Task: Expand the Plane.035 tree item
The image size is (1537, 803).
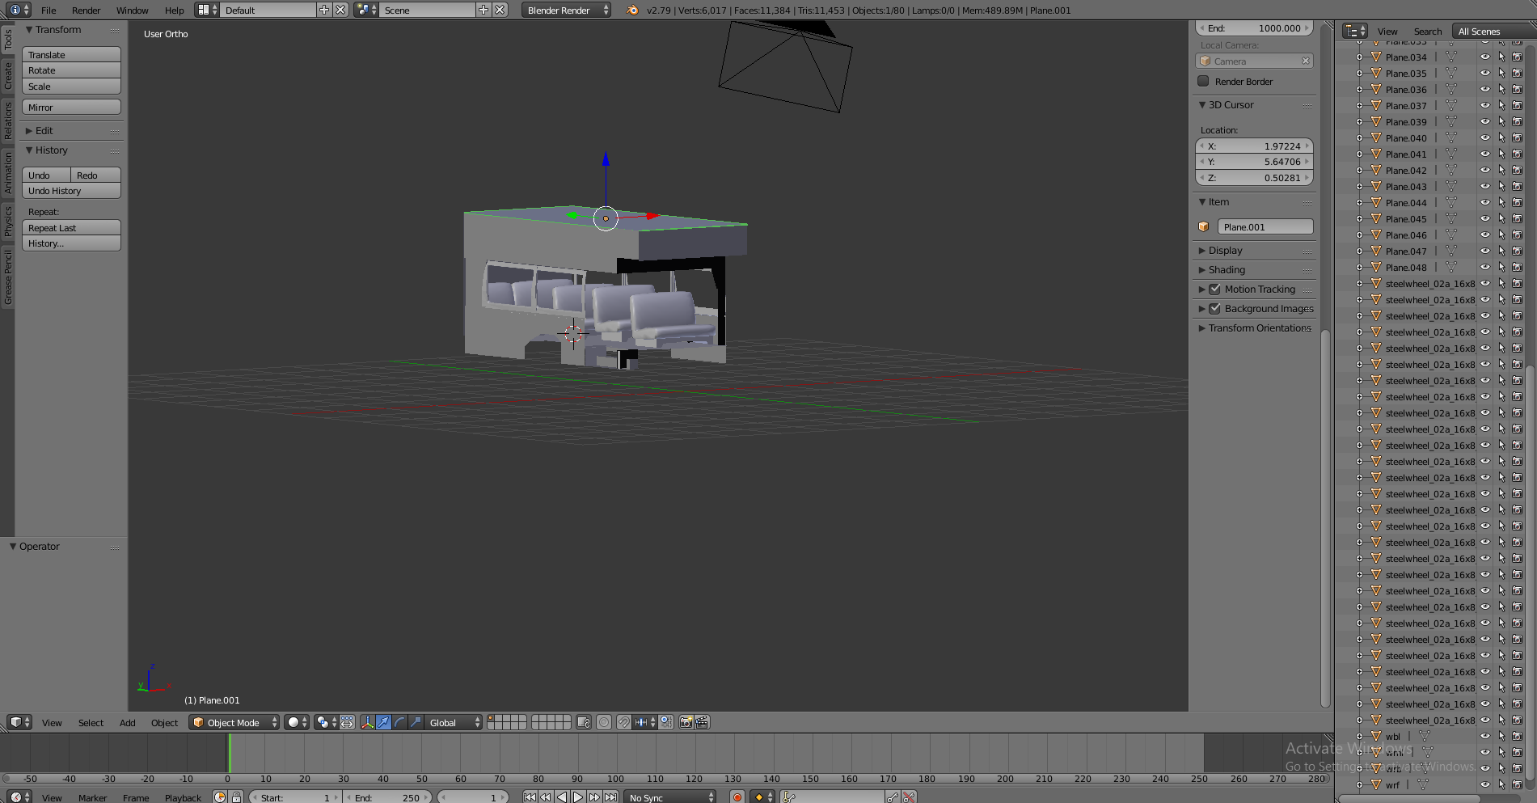Action: 1359,74
